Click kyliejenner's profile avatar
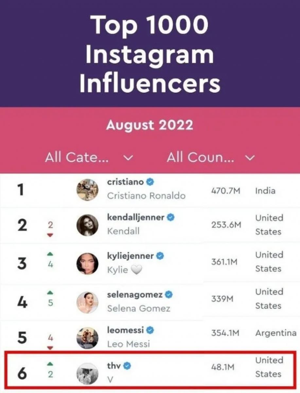Image resolution: width=300 pixels, height=393 pixels. point(87,263)
